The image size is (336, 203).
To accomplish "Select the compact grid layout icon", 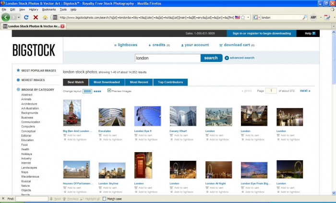I will pos(87,91).
